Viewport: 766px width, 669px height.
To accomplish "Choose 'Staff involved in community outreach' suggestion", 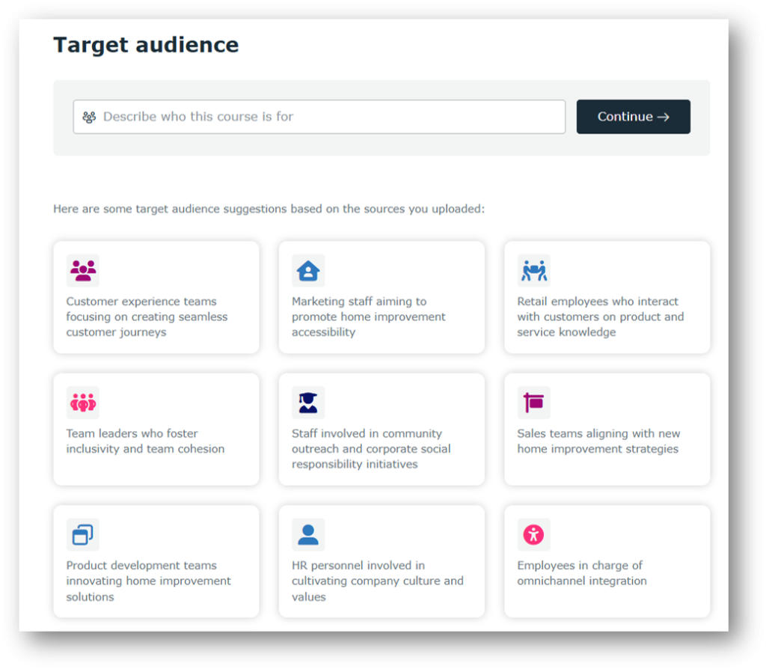I will [x=371, y=449].
